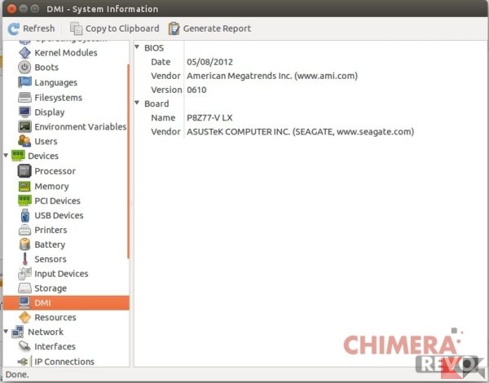
Task: Click the Refresh toolbar icon
Action: 13,29
